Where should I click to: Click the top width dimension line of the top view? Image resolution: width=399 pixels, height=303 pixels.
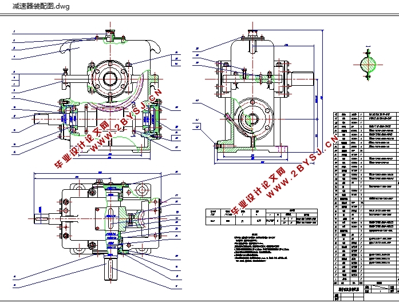tap(97, 173)
